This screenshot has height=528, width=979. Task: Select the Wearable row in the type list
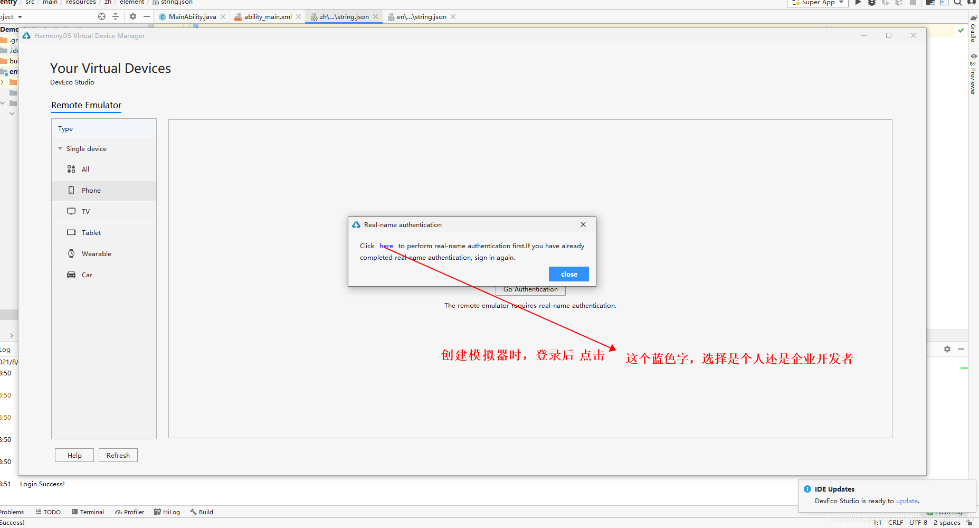point(104,254)
